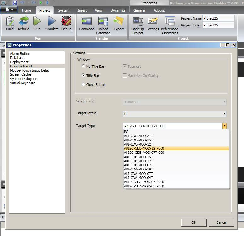Click the Back Up Project icon
244x236 pixels.
tap(138, 21)
